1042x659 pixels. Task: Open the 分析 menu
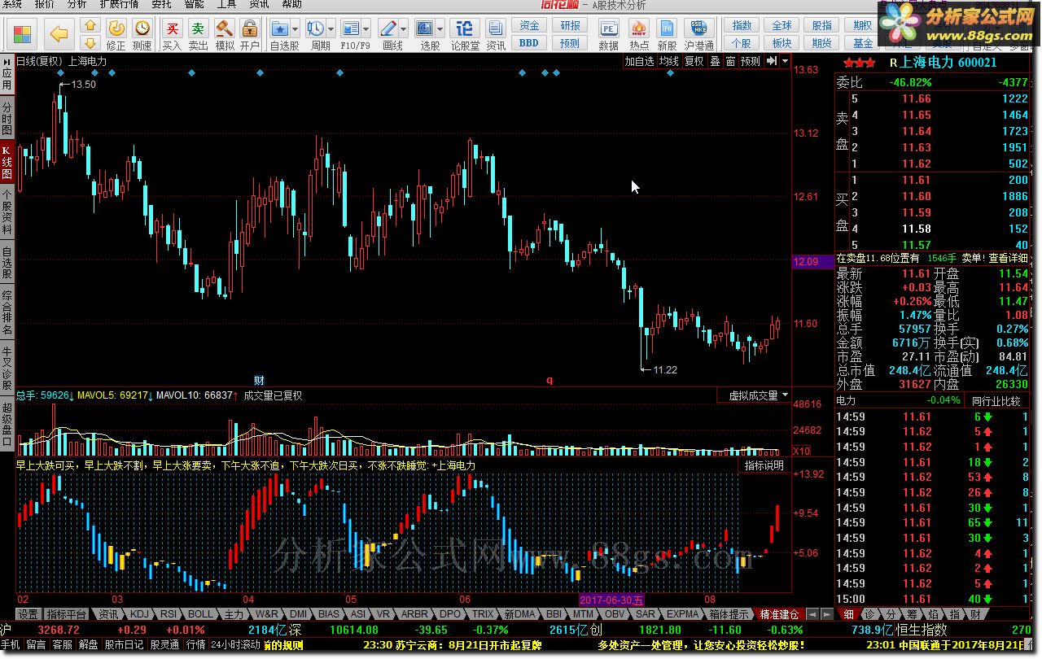pyautogui.click(x=77, y=5)
